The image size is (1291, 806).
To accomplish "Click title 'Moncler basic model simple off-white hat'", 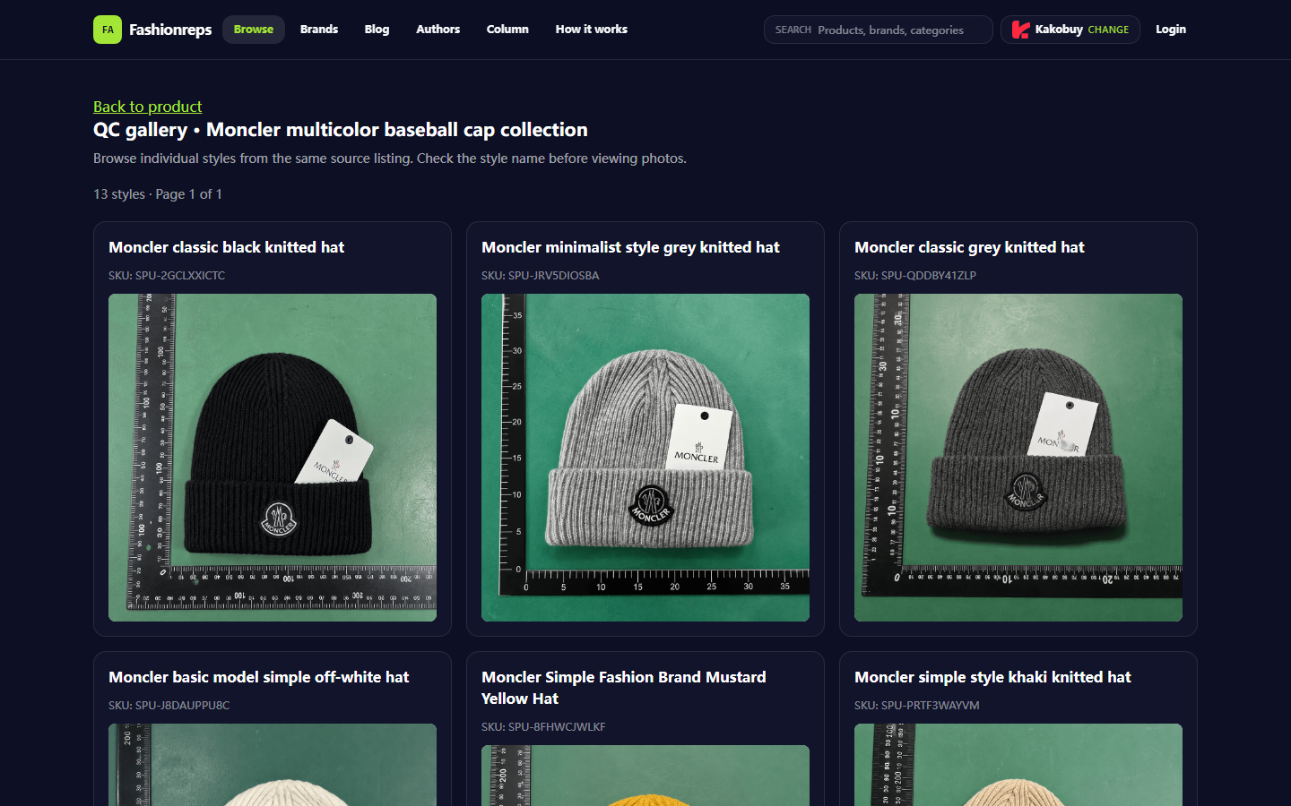I will click(259, 677).
